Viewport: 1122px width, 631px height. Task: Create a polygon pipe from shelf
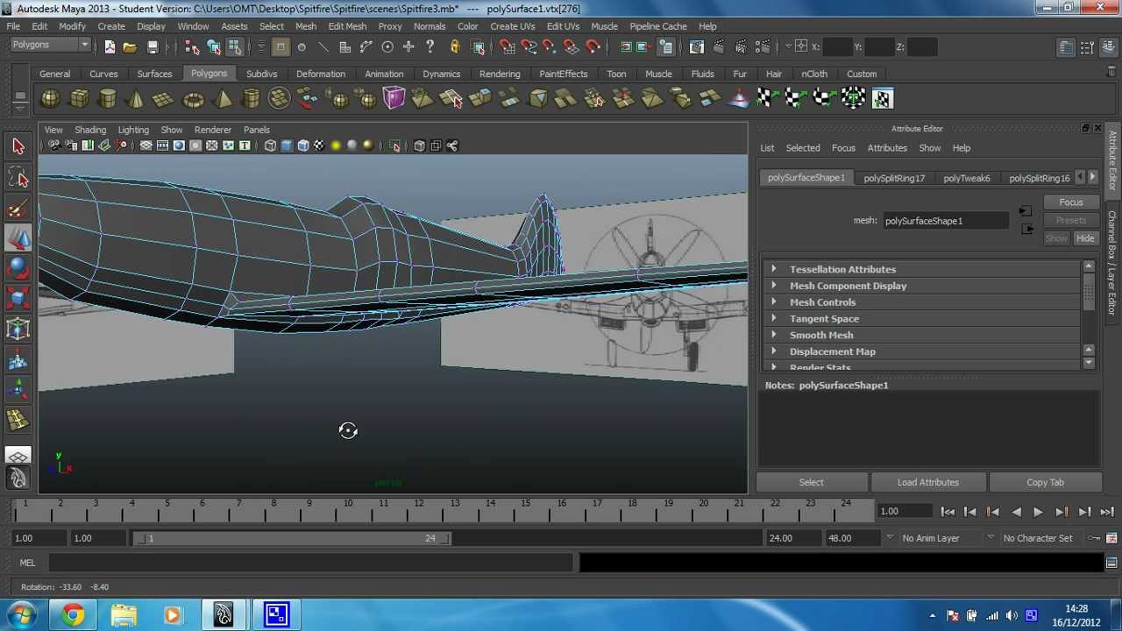(251, 99)
